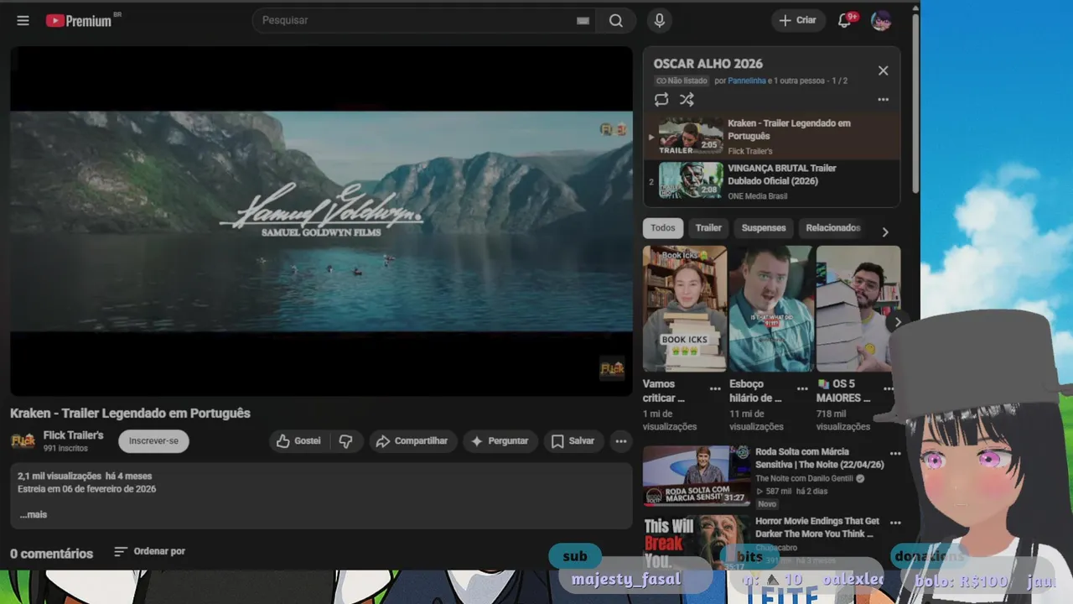Close the OSCAR ALHO 2026 playlist panel
This screenshot has width=1073, height=604.
[x=883, y=70]
